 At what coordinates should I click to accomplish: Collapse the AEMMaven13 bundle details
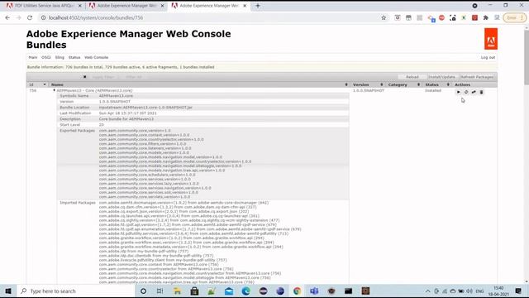click(54, 90)
